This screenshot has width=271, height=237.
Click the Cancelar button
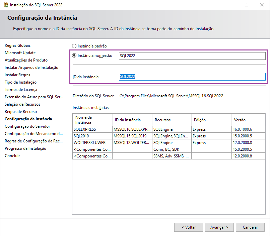point(250,227)
